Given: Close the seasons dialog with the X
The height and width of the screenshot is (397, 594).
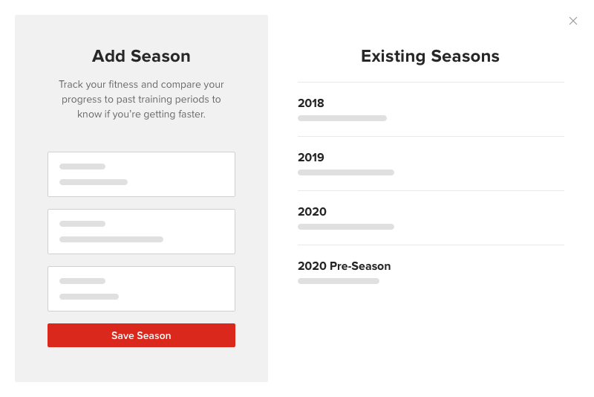Looking at the screenshot, I should click(573, 21).
